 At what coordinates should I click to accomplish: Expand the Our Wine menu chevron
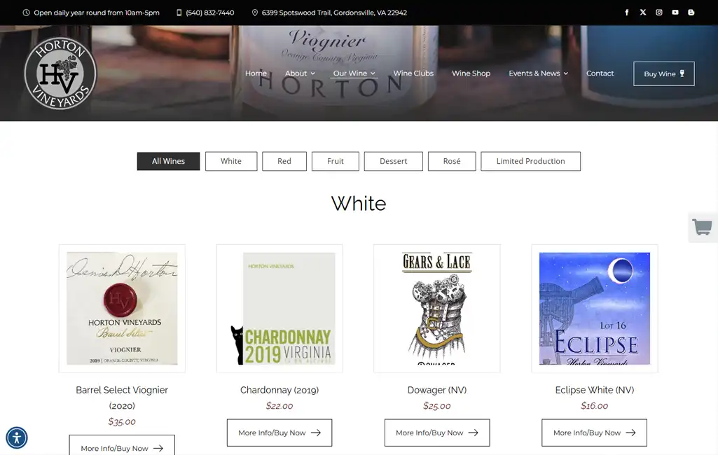[x=373, y=73]
